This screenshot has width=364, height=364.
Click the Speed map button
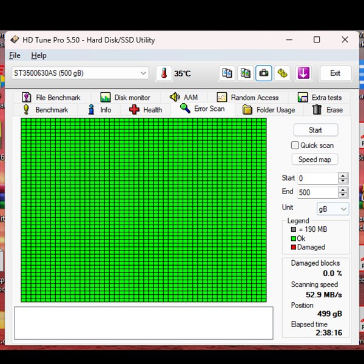(314, 160)
